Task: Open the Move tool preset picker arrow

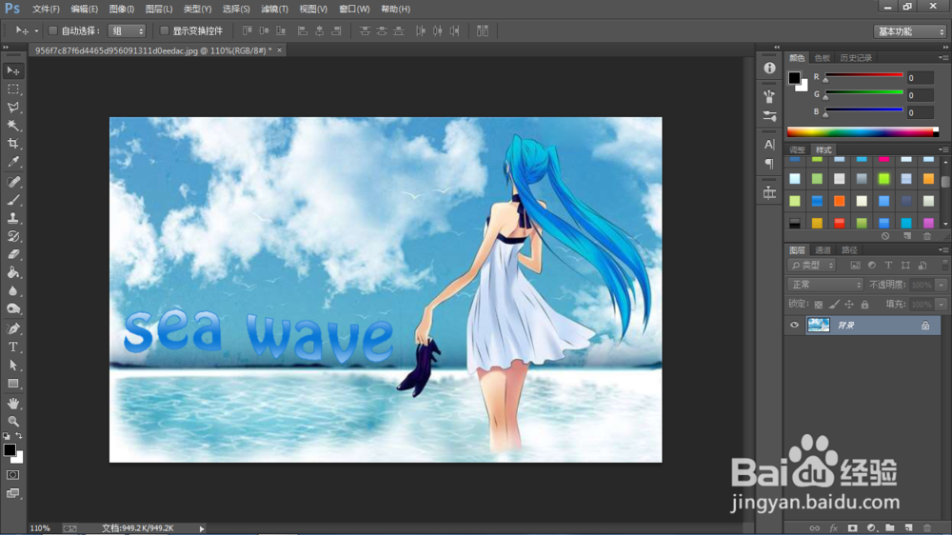Action: pos(36,31)
